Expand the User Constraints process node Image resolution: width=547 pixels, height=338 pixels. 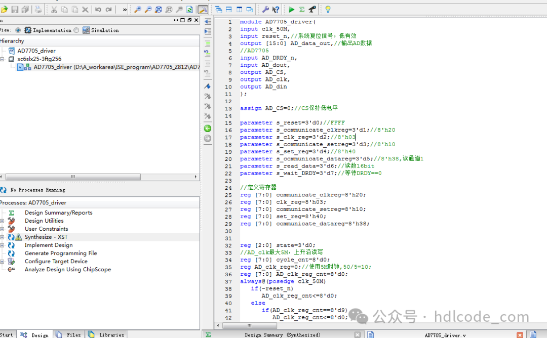pyautogui.click(x=2, y=229)
